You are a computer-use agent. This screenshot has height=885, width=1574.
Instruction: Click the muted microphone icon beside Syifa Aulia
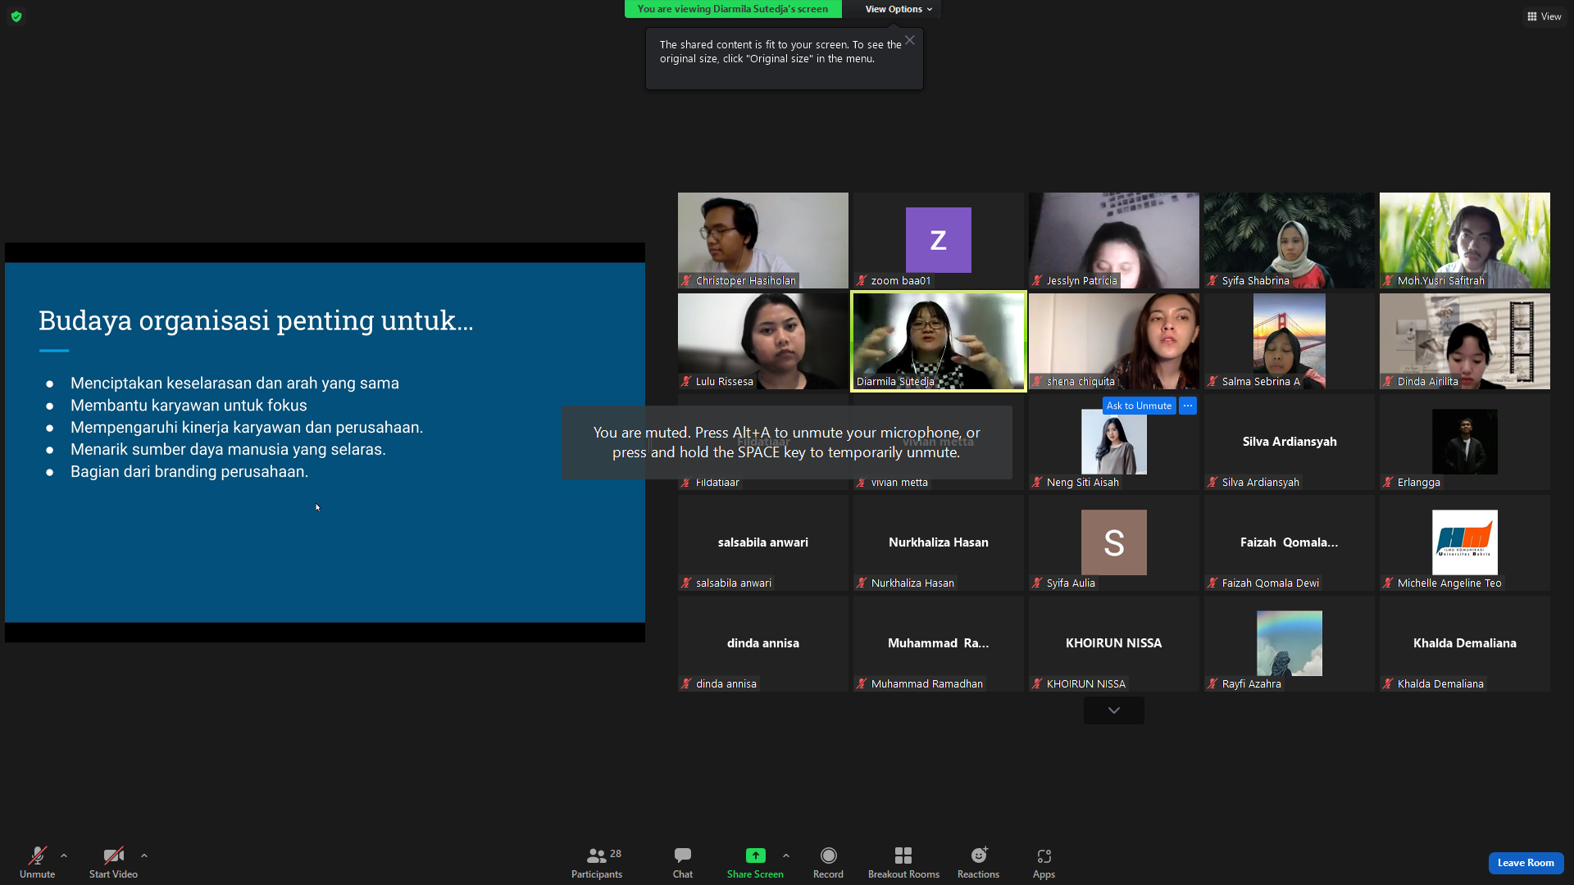click(x=1037, y=583)
